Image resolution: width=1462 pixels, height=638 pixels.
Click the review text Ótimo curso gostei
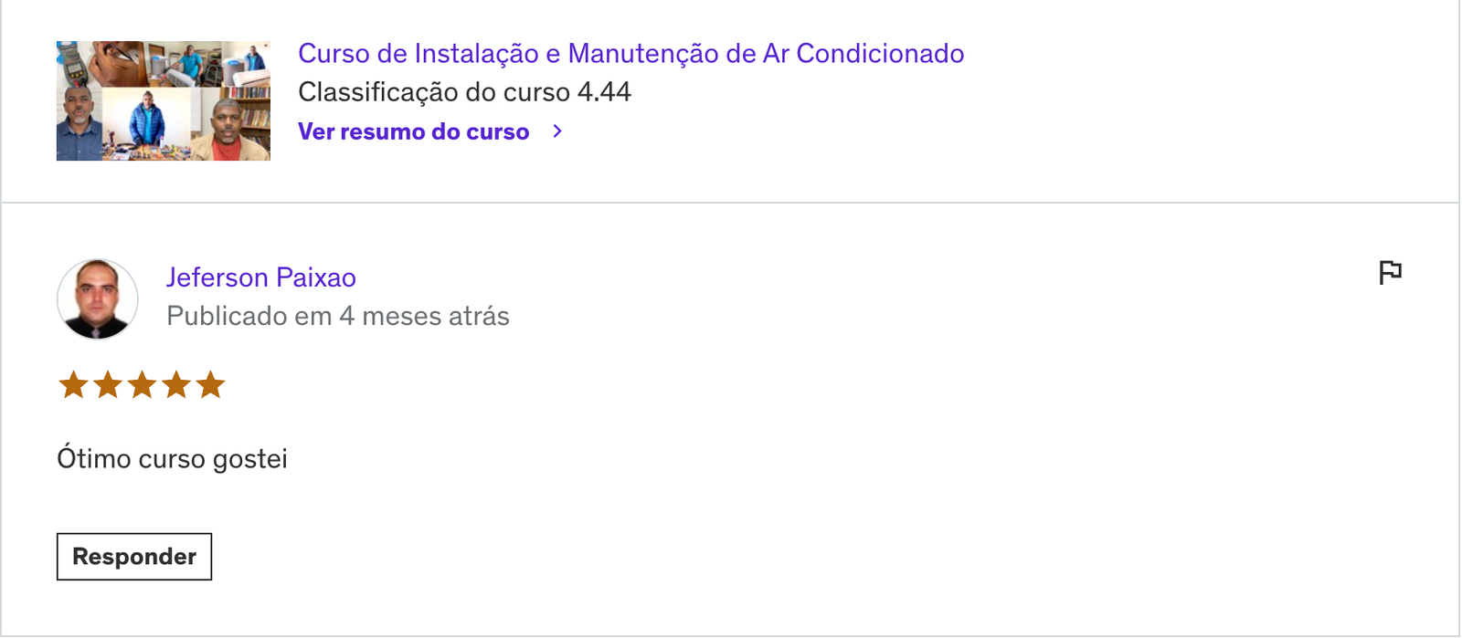click(x=172, y=458)
